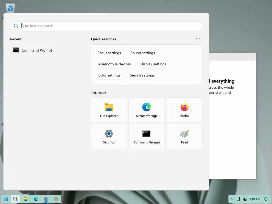Choose the Color settings quick search
This screenshot has width=272, height=204.
click(109, 75)
